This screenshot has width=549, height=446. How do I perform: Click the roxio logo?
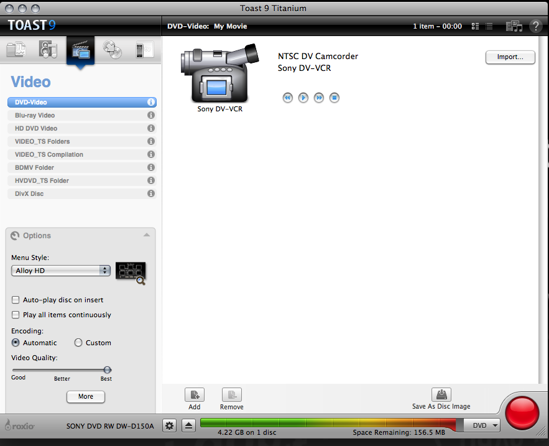(20, 425)
